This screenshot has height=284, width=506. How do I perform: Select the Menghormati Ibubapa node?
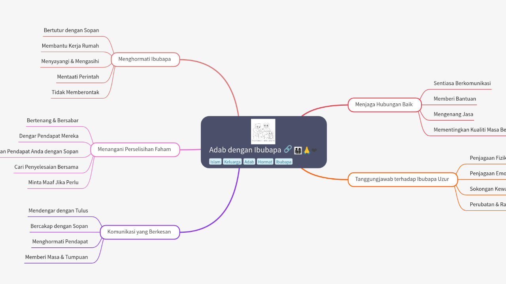(145, 59)
